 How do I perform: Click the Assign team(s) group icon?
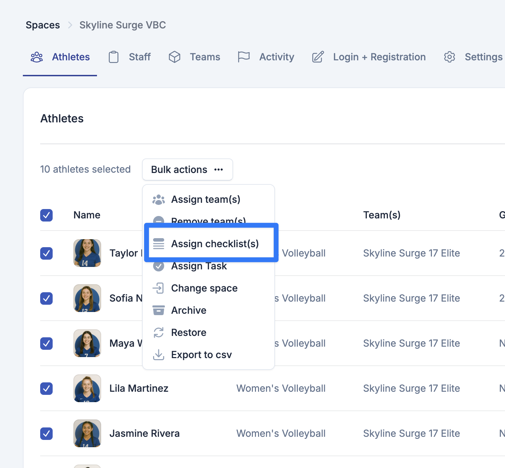pos(159,200)
